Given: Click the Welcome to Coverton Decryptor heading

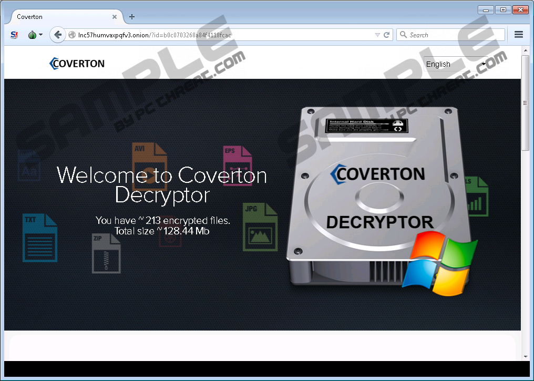Looking at the screenshot, I should pos(162,184).
